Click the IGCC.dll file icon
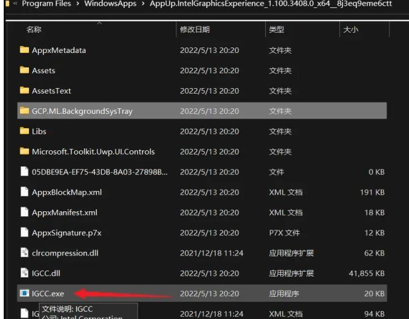The height and width of the screenshot is (319, 409). pyautogui.click(x=25, y=273)
